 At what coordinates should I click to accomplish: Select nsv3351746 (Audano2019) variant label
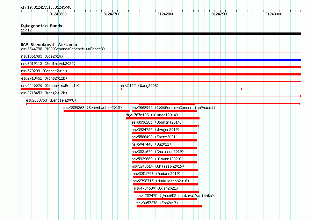tap(157, 174)
